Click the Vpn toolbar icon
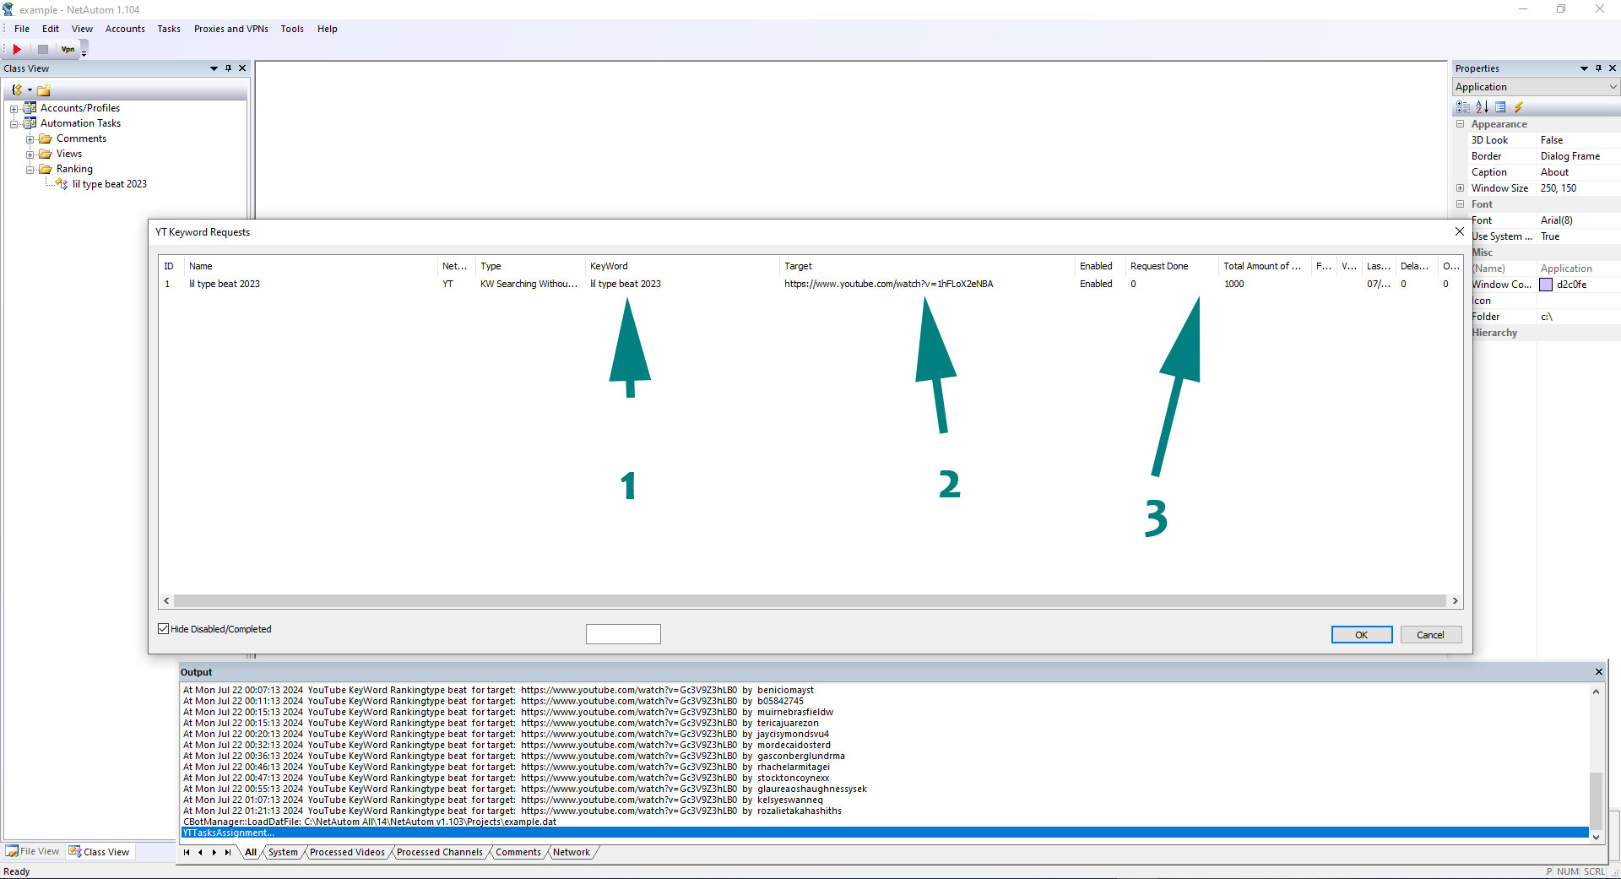1621x879 pixels. 68,50
